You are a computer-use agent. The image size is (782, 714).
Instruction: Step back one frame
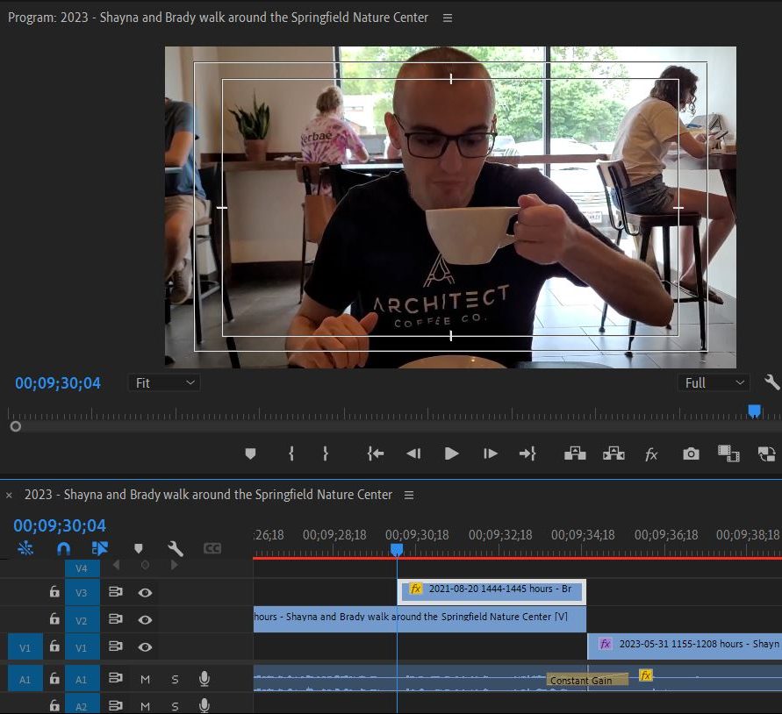tap(413, 453)
